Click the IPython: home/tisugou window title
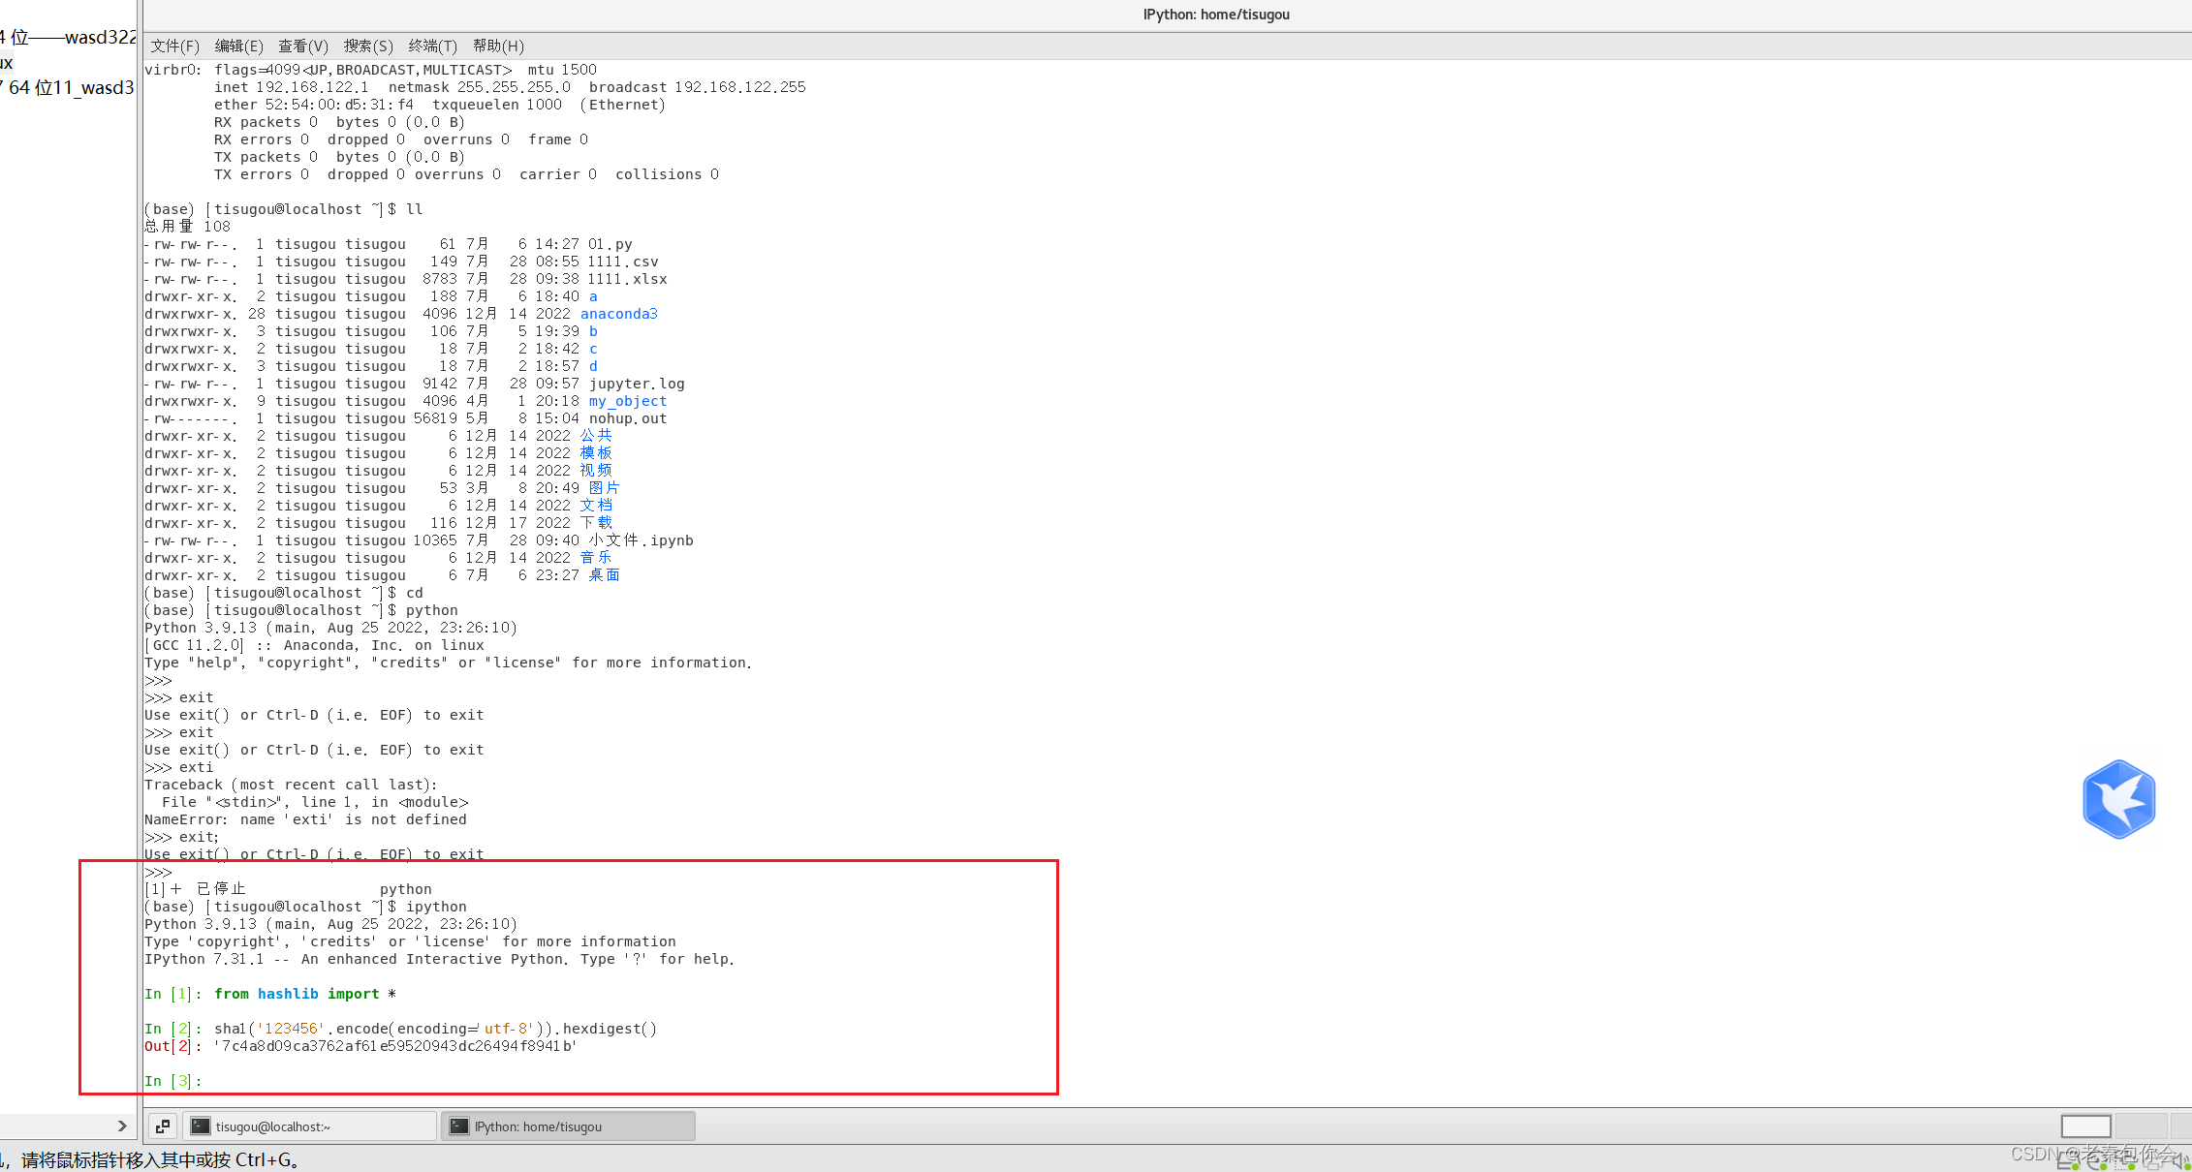The width and height of the screenshot is (2192, 1172). click(x=1216, y=15)
